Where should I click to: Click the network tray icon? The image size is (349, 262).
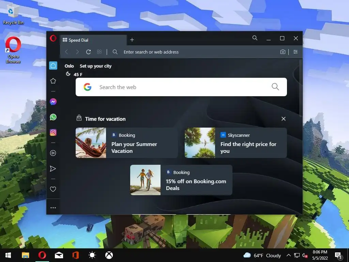(x=297, y=256)
